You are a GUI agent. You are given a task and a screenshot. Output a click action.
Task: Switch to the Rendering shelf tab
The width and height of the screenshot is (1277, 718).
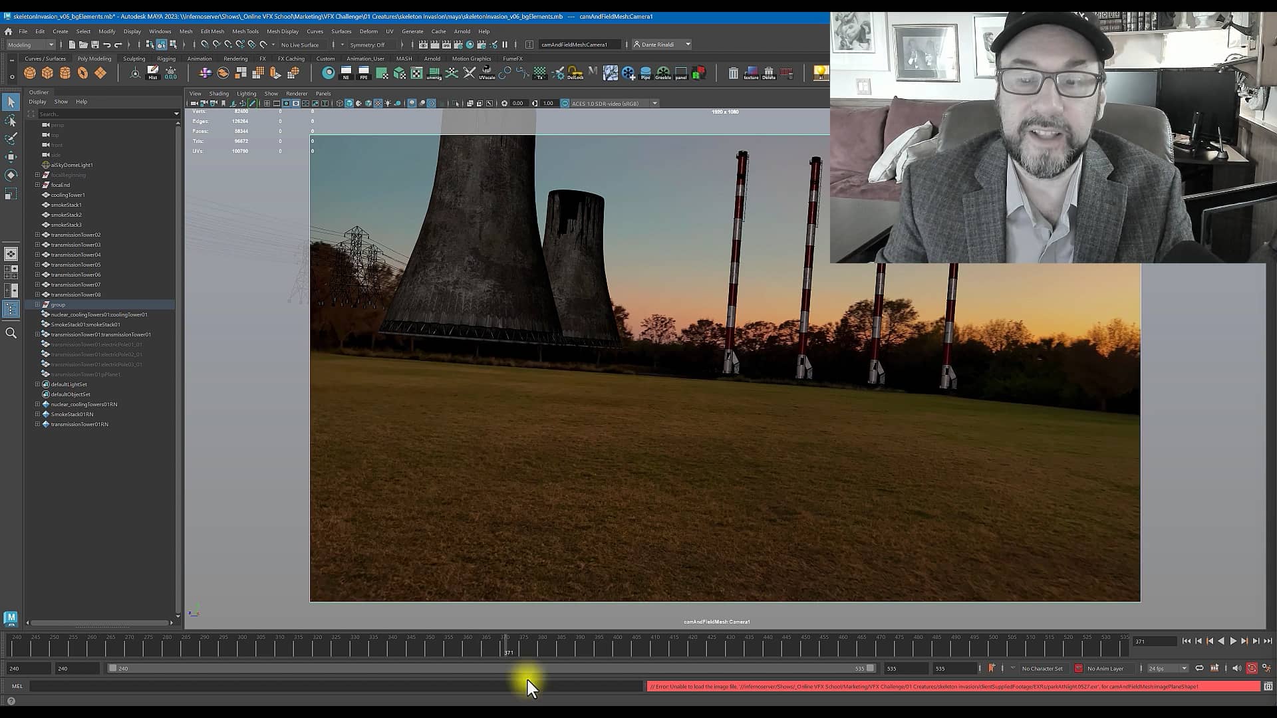pyautogui.click(x=235, y=59)
